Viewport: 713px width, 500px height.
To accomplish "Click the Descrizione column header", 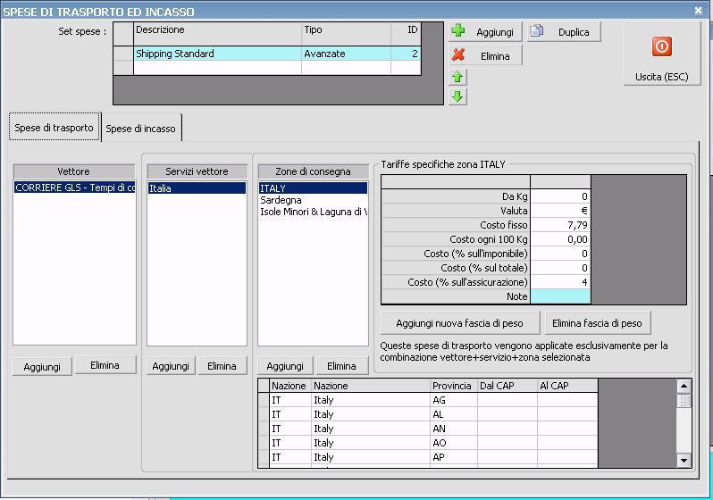I will point(218,33).
